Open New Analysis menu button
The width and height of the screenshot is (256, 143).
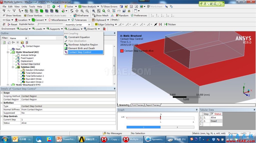pos(89,6)
